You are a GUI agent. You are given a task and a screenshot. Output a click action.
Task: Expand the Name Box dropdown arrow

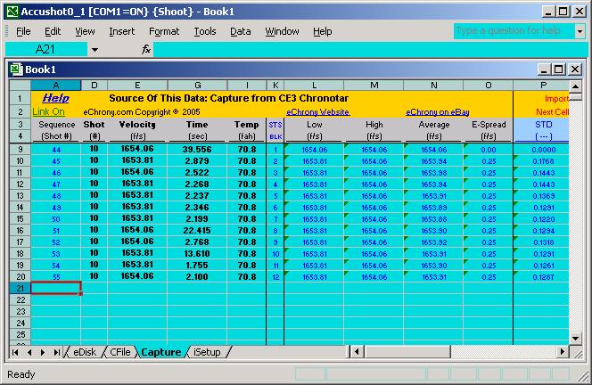click(x=95, y=50)
